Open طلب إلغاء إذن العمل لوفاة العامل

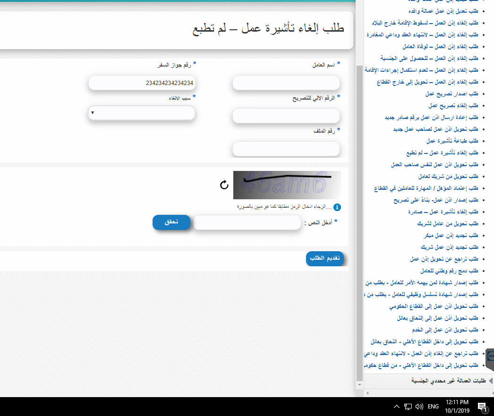coord(441,47)
